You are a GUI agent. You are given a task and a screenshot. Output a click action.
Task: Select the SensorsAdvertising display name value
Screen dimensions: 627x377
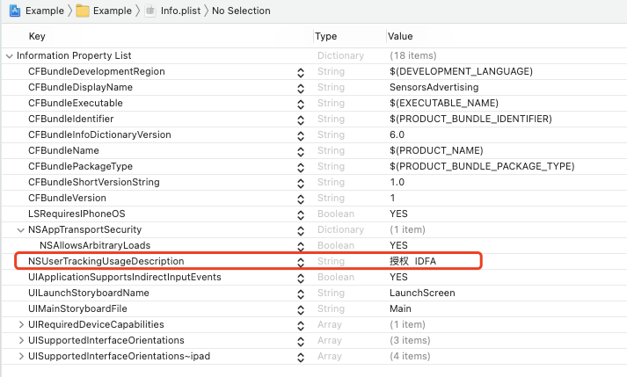pyautogui.click(x=434, y=87)
